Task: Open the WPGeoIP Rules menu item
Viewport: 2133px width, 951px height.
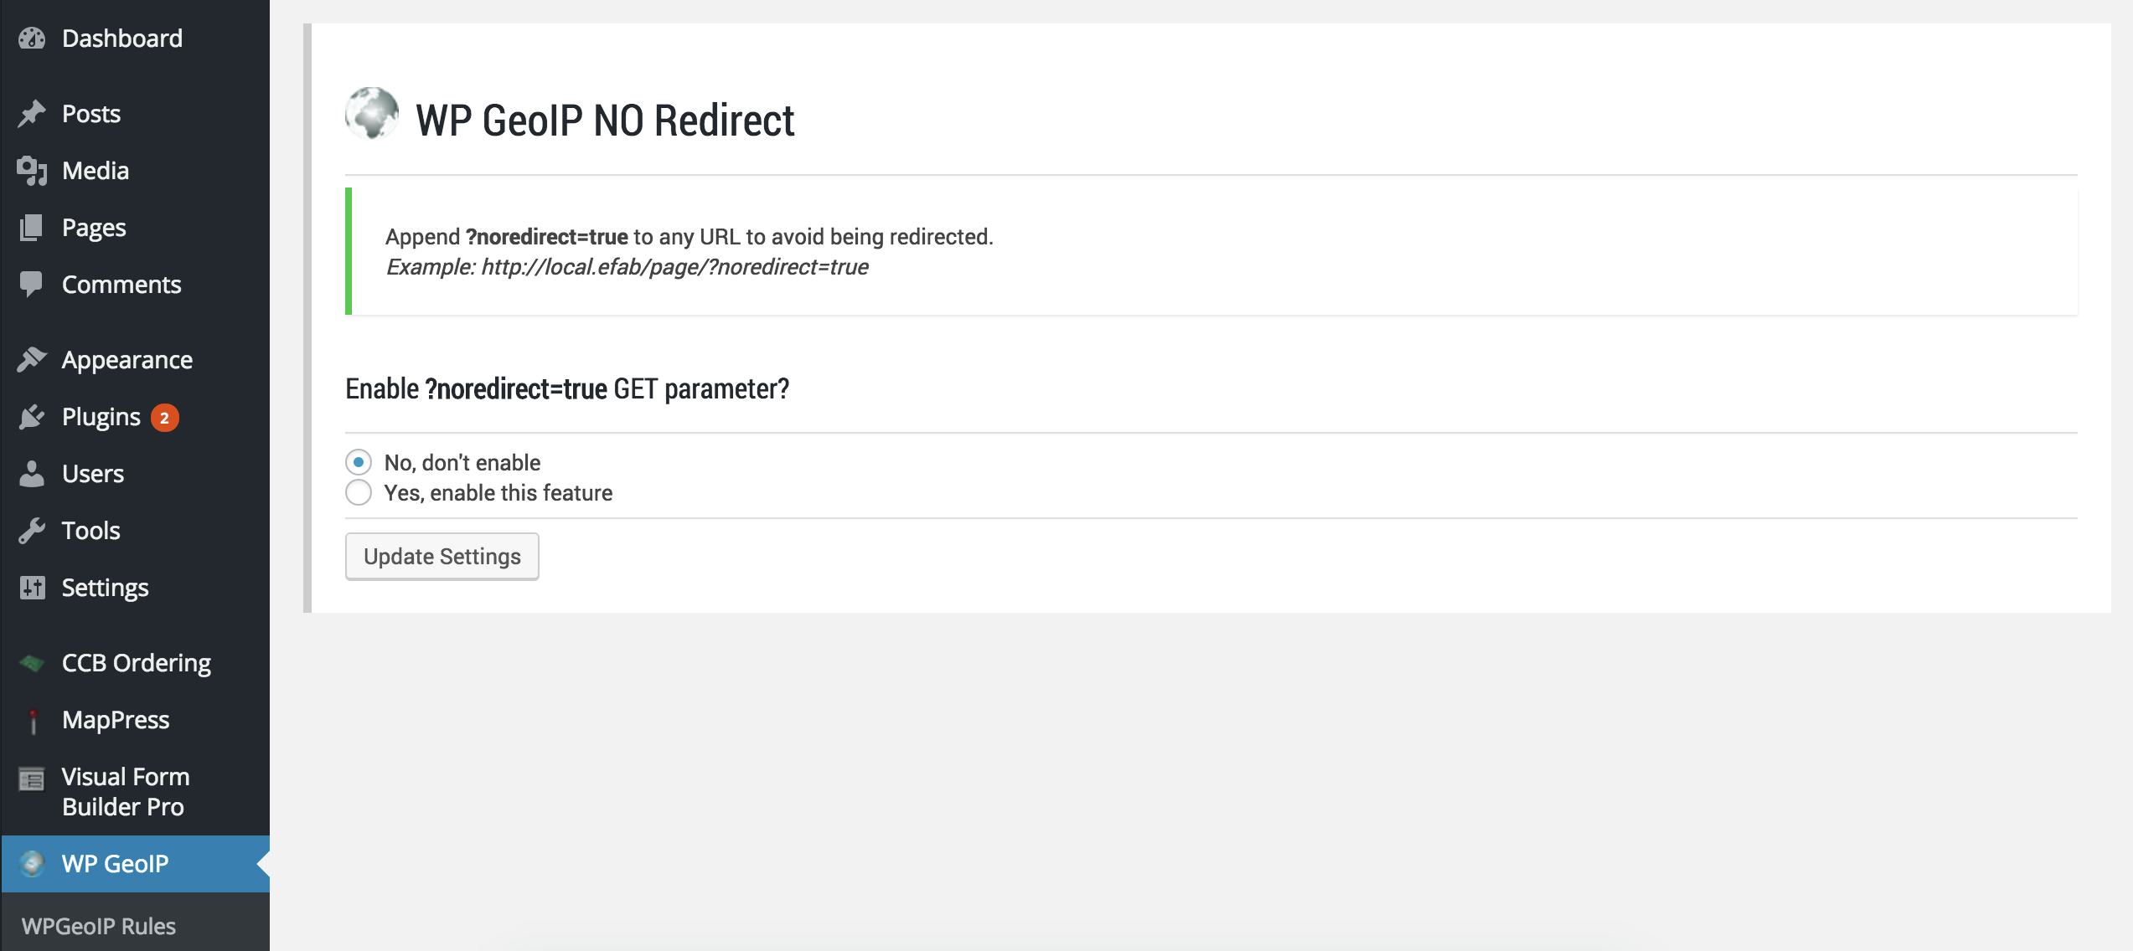Action: click(x=98, y=925)
